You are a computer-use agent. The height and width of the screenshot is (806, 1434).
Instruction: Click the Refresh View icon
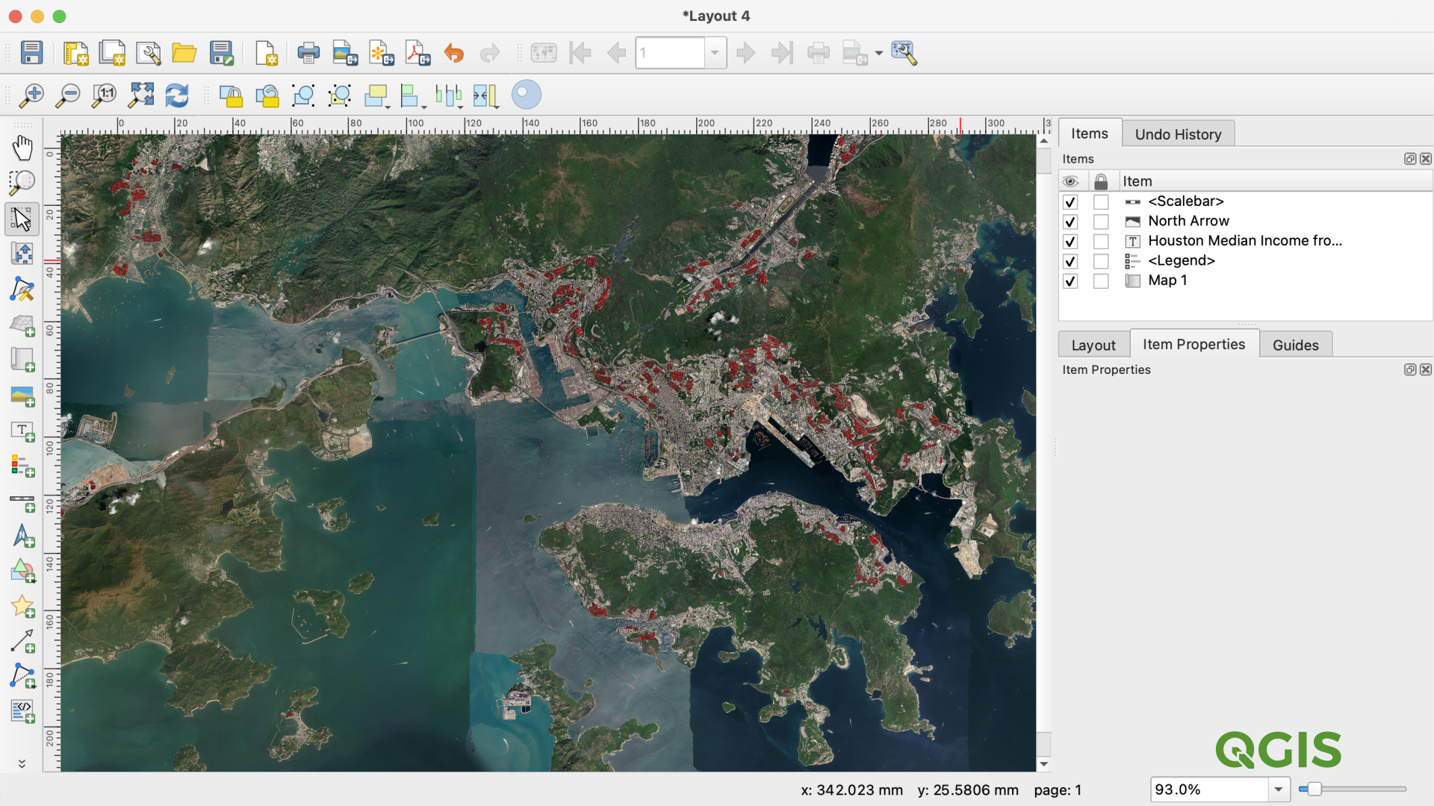click(177, 95)
